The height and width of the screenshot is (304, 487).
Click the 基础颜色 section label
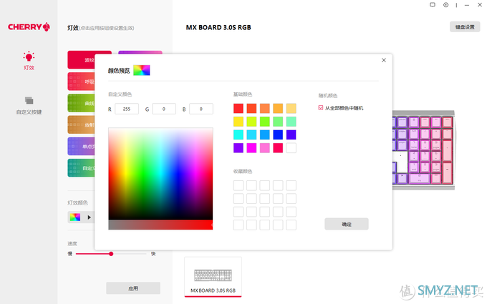coord(243,94)
